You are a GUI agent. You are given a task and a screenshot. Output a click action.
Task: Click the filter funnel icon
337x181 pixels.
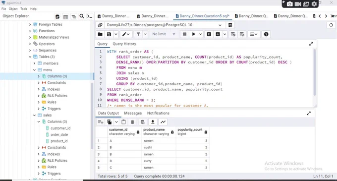coord(138,34)
